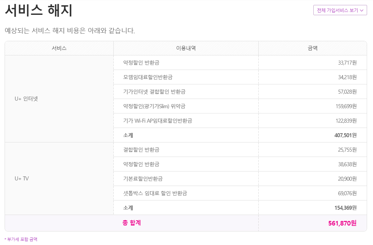373x245 pixels.
Task: Click the 407,501원 internet subtotal amount
Action: (345, 135)
